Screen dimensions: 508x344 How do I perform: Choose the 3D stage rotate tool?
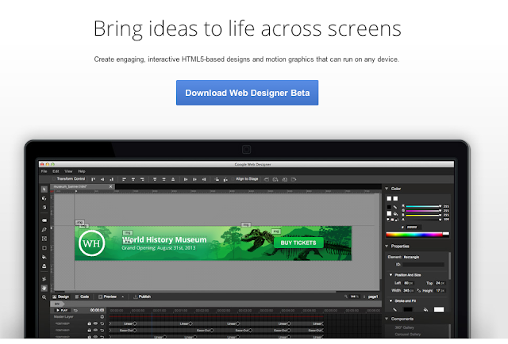44,208
